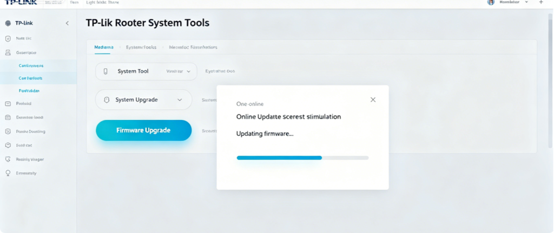Image resolution: width=554 pixels, height=233 pixels.
Task: Click the System Tool label text
Action: (x=133, y=71)
